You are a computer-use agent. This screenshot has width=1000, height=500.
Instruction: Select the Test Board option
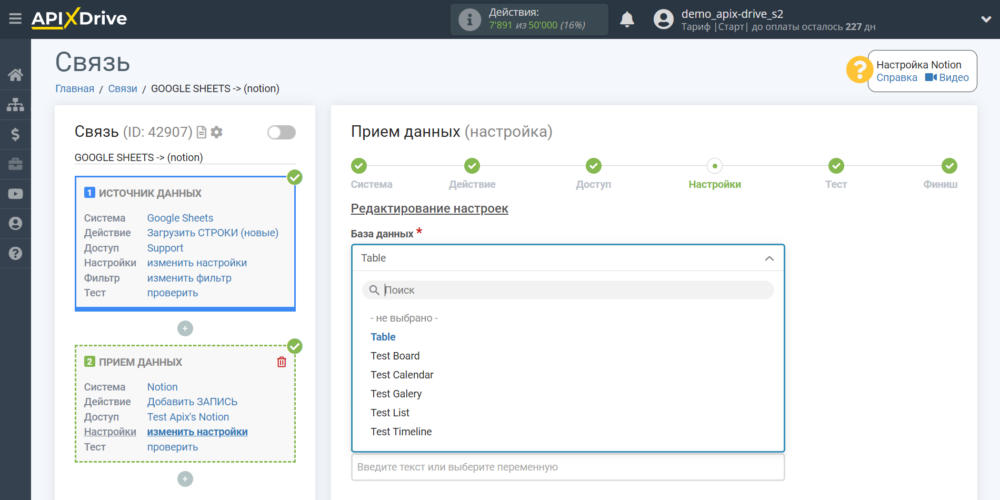[x=395, y=356]
